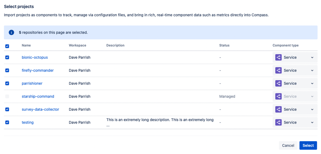Open the starship-command project link

[x=38, y=96]
